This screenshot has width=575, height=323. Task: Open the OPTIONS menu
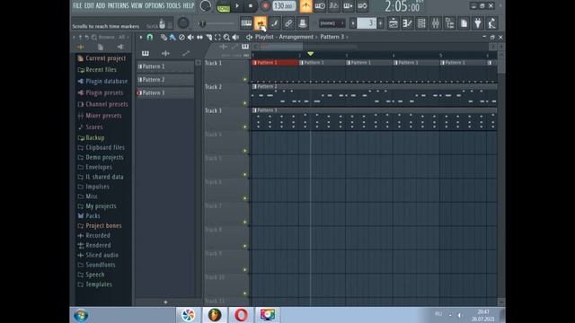pos(155,5)
